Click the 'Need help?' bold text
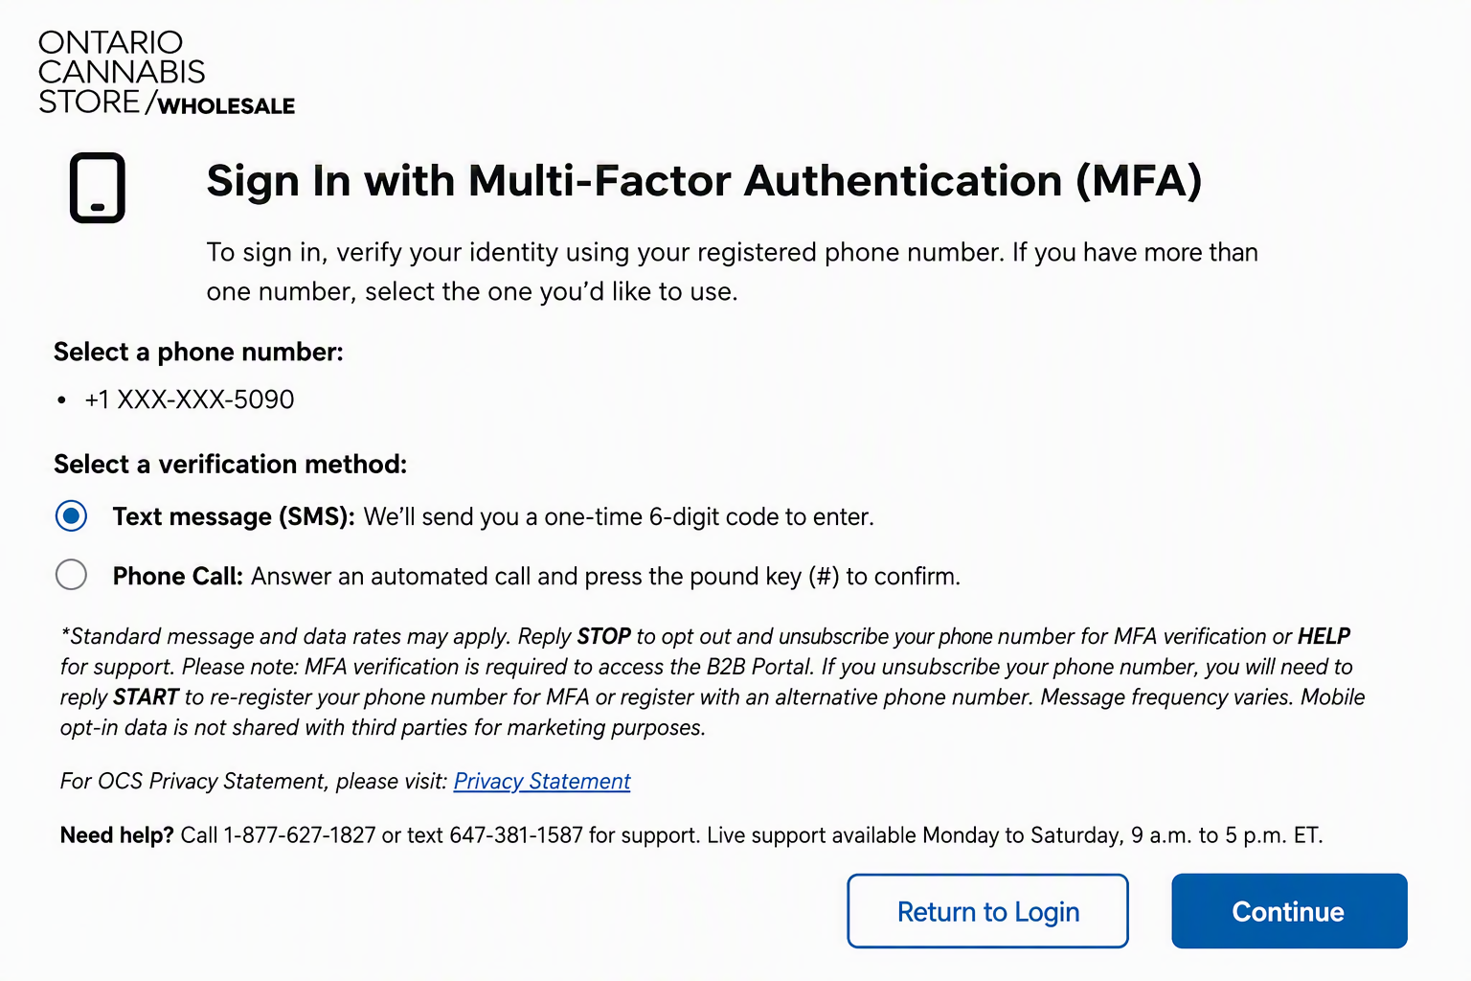The image size is (1471, 981). click(x=117, y=835)
